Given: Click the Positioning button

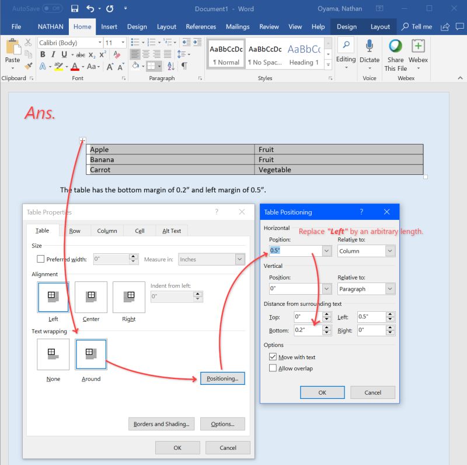Looking at the screenshot, I should (x=224, y=378).
